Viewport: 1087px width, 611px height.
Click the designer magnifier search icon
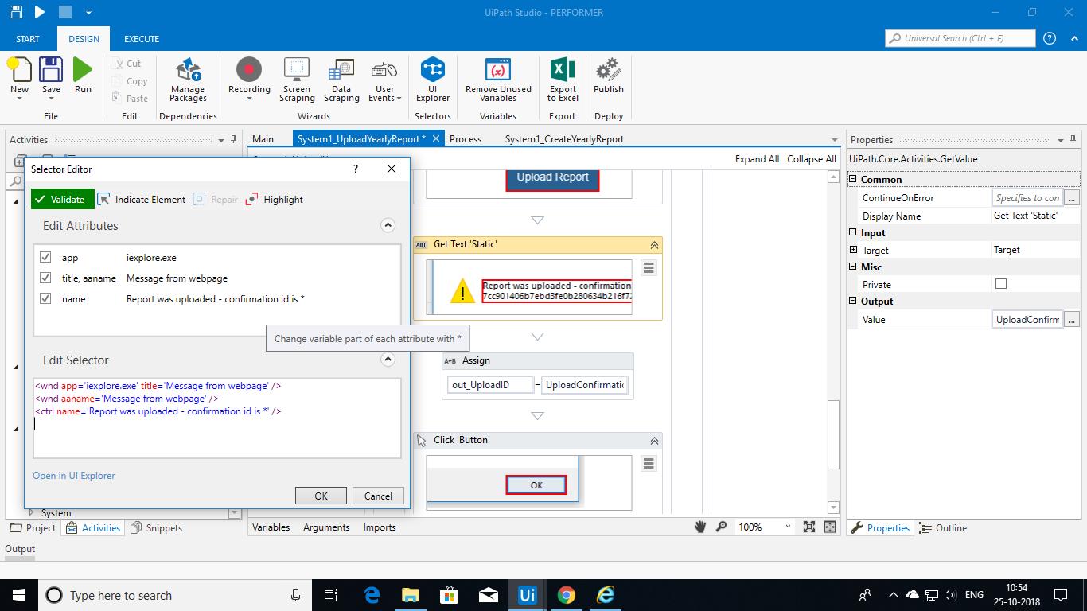pyautogui.click(x=721, y=527)
